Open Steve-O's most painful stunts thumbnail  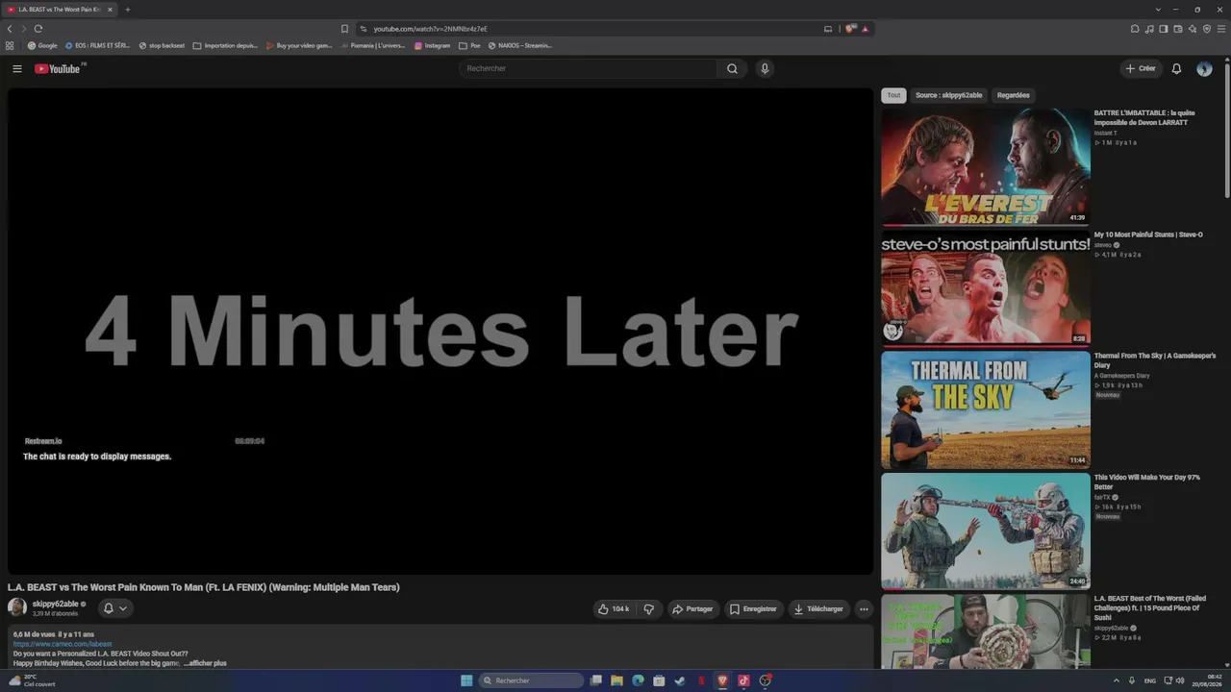pyautogui.click(x=986, y=288)
